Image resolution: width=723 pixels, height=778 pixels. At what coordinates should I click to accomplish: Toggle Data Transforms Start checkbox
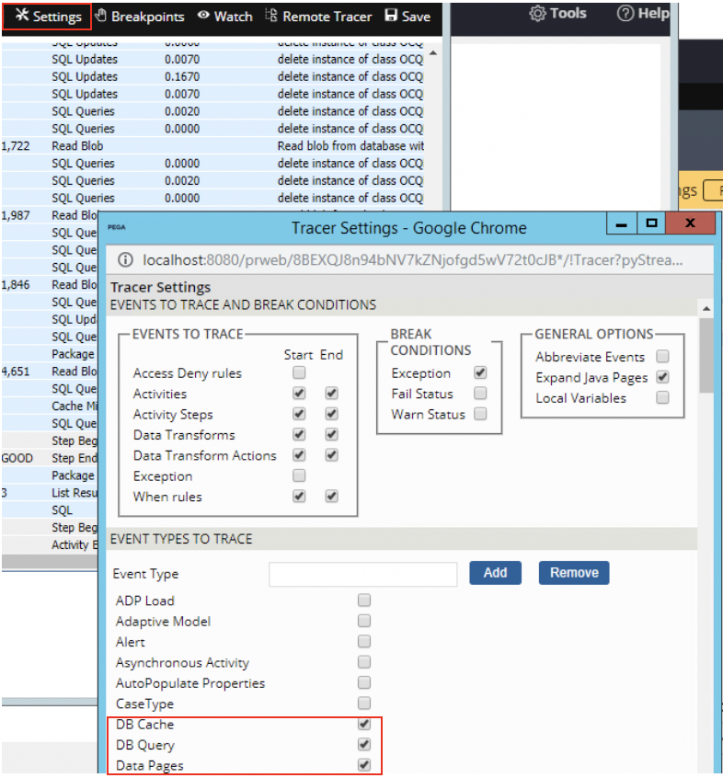(x=299, y=435)
